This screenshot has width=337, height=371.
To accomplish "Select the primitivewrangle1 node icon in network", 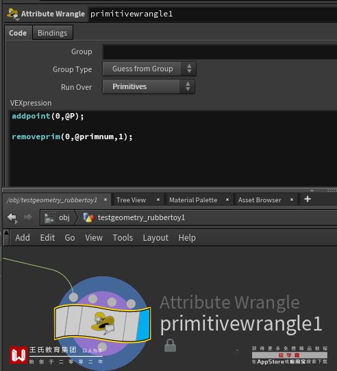I will pyautogui.click(x=103, y=323).
